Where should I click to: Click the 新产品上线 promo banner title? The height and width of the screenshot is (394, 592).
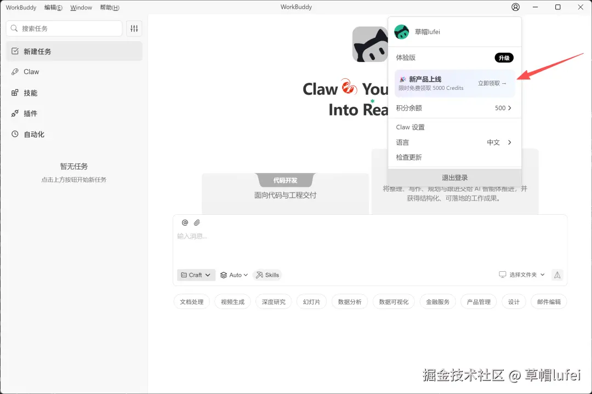[x=425, y=79]
